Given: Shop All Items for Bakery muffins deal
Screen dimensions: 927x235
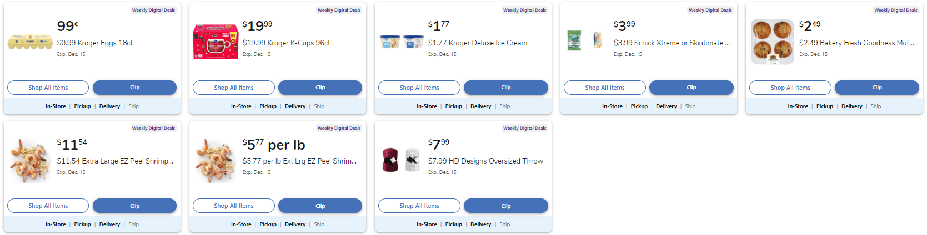Looking at the screenshot, I should pyautogui.click(x=790, y=88).
